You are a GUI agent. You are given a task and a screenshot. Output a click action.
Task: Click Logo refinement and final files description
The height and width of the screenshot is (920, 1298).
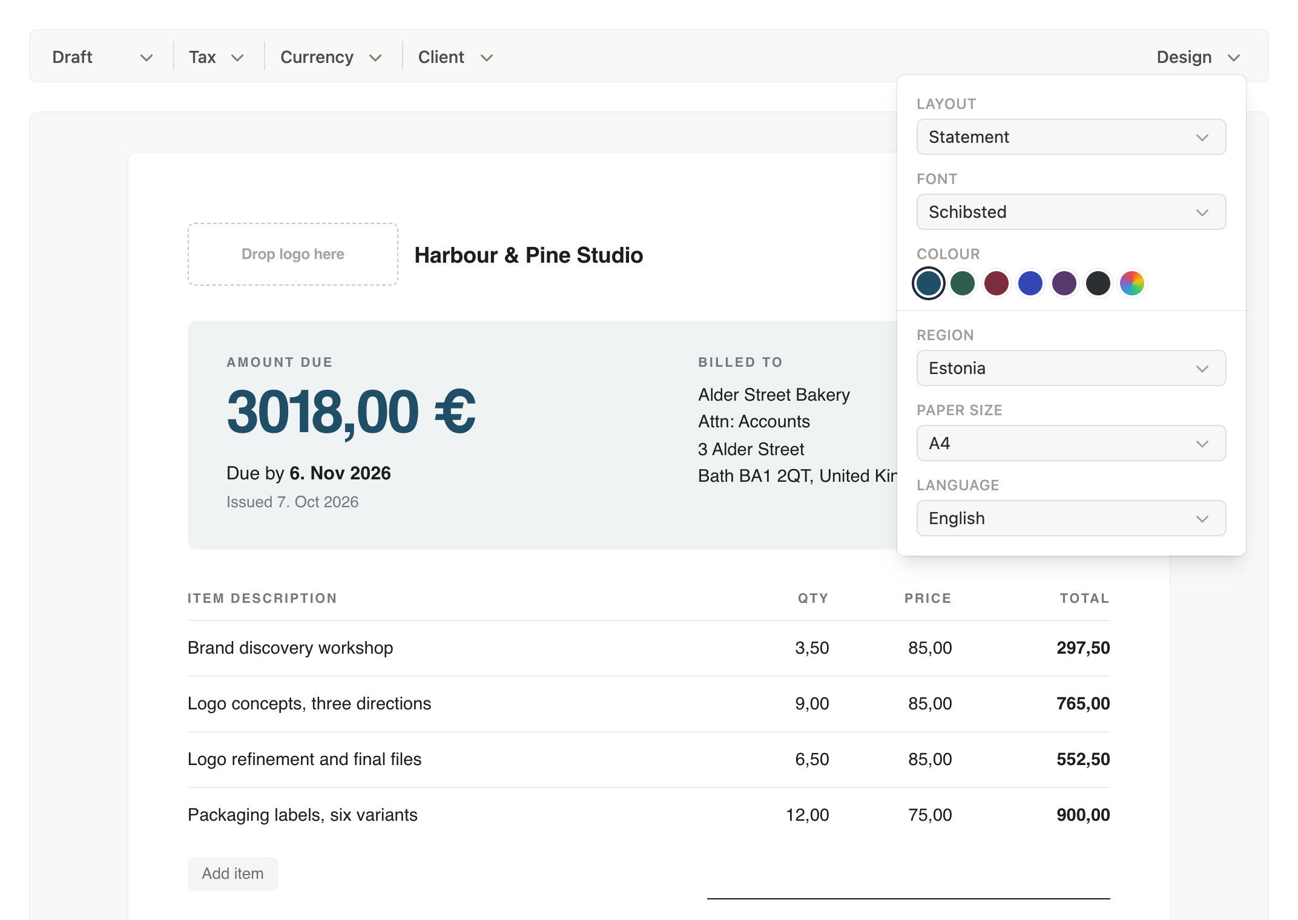tap(305, 759)
